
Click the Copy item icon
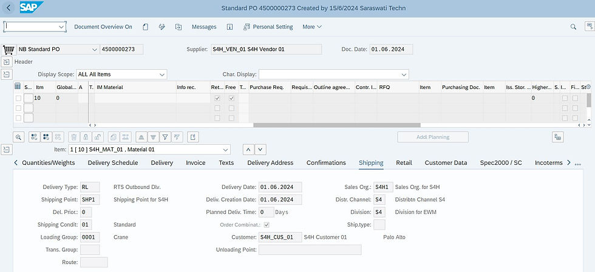114,137
